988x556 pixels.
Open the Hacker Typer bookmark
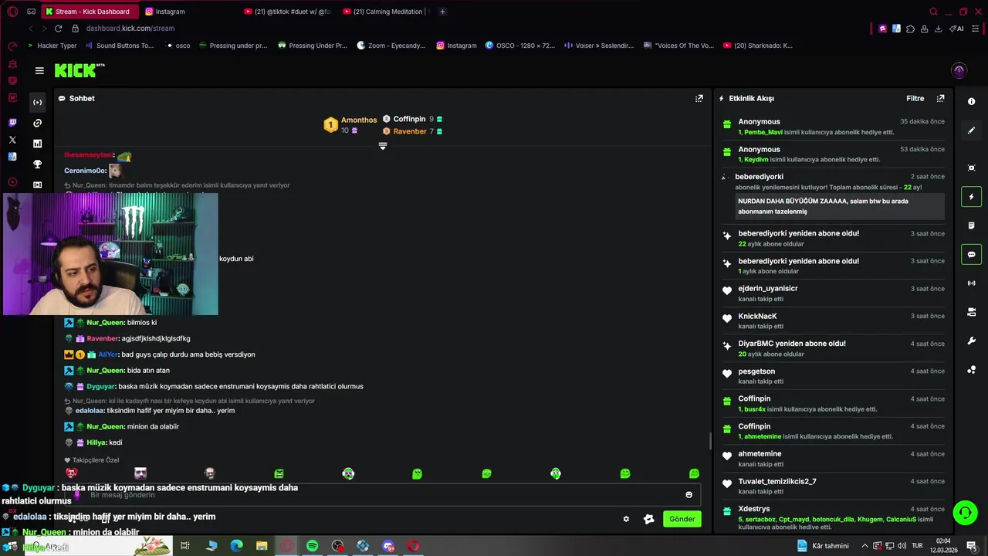click(52, 46)
